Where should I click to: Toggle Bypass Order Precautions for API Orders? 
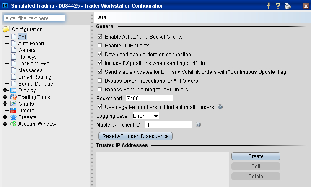pyautogui.click(x=100, y=81)
